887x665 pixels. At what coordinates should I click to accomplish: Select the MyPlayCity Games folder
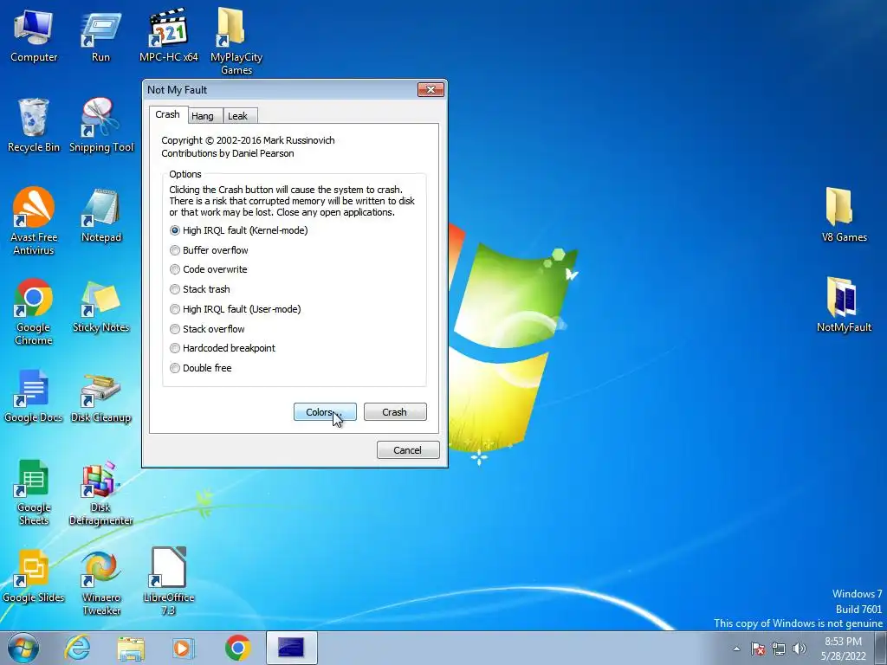pyautogui.click(x=236, y=42)
